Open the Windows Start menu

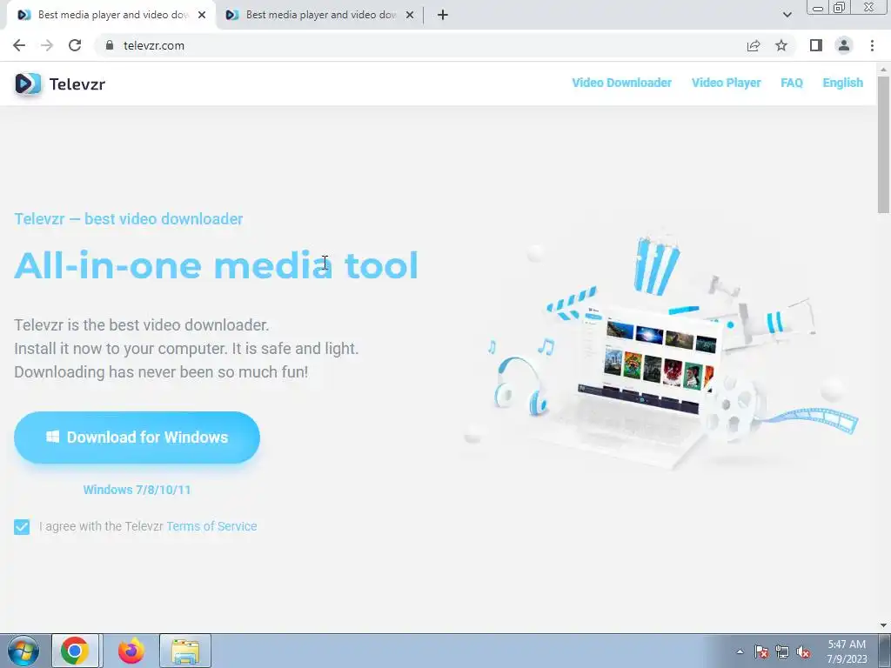(x=23, y=651)
